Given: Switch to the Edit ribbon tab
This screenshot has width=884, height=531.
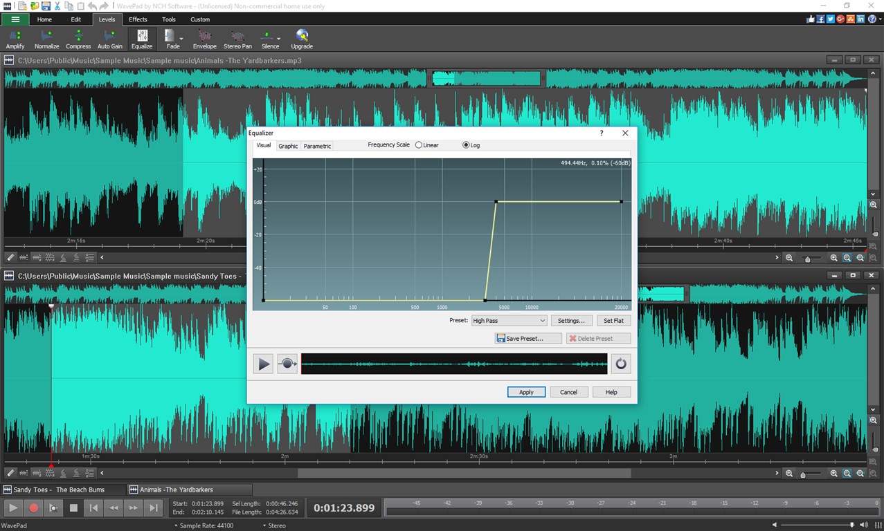Looking at the screenshot, I should (x=76, y=19).
